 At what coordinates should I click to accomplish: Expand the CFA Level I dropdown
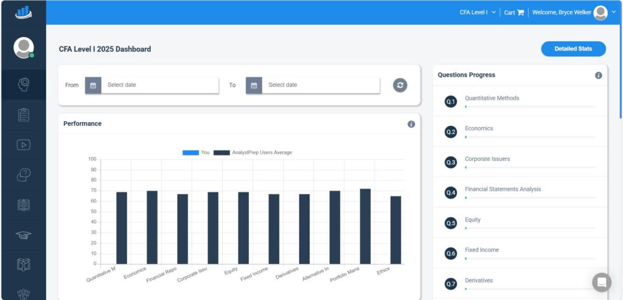478,13
